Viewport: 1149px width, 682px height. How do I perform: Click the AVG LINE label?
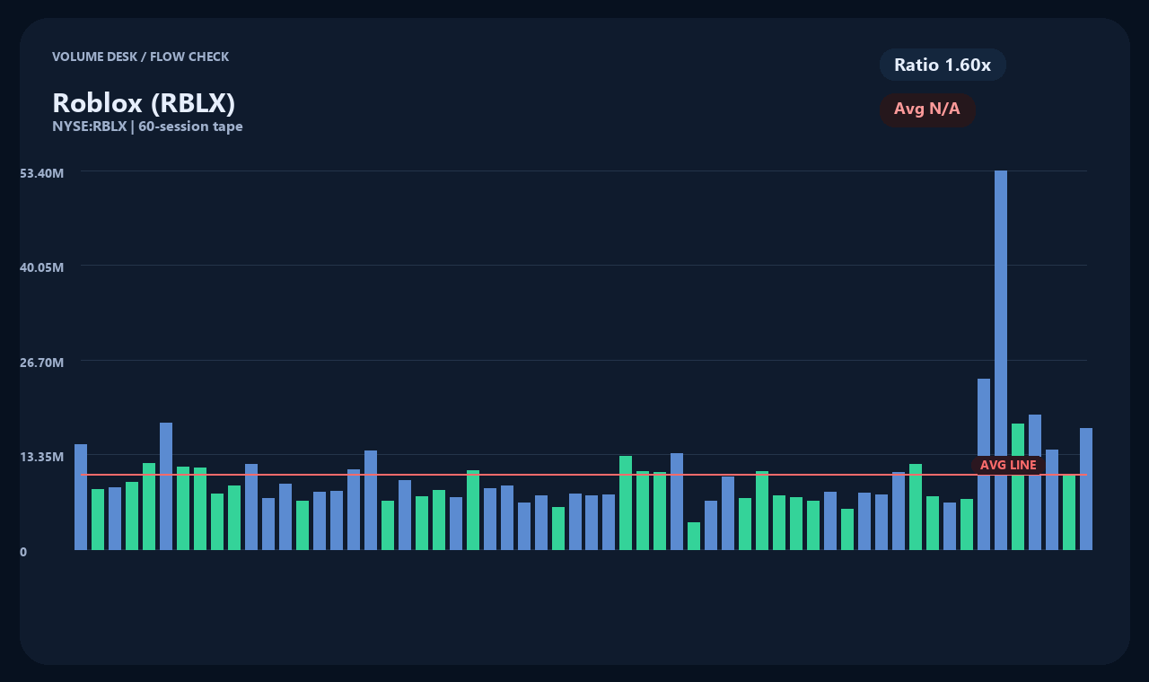pos(1008,465)
